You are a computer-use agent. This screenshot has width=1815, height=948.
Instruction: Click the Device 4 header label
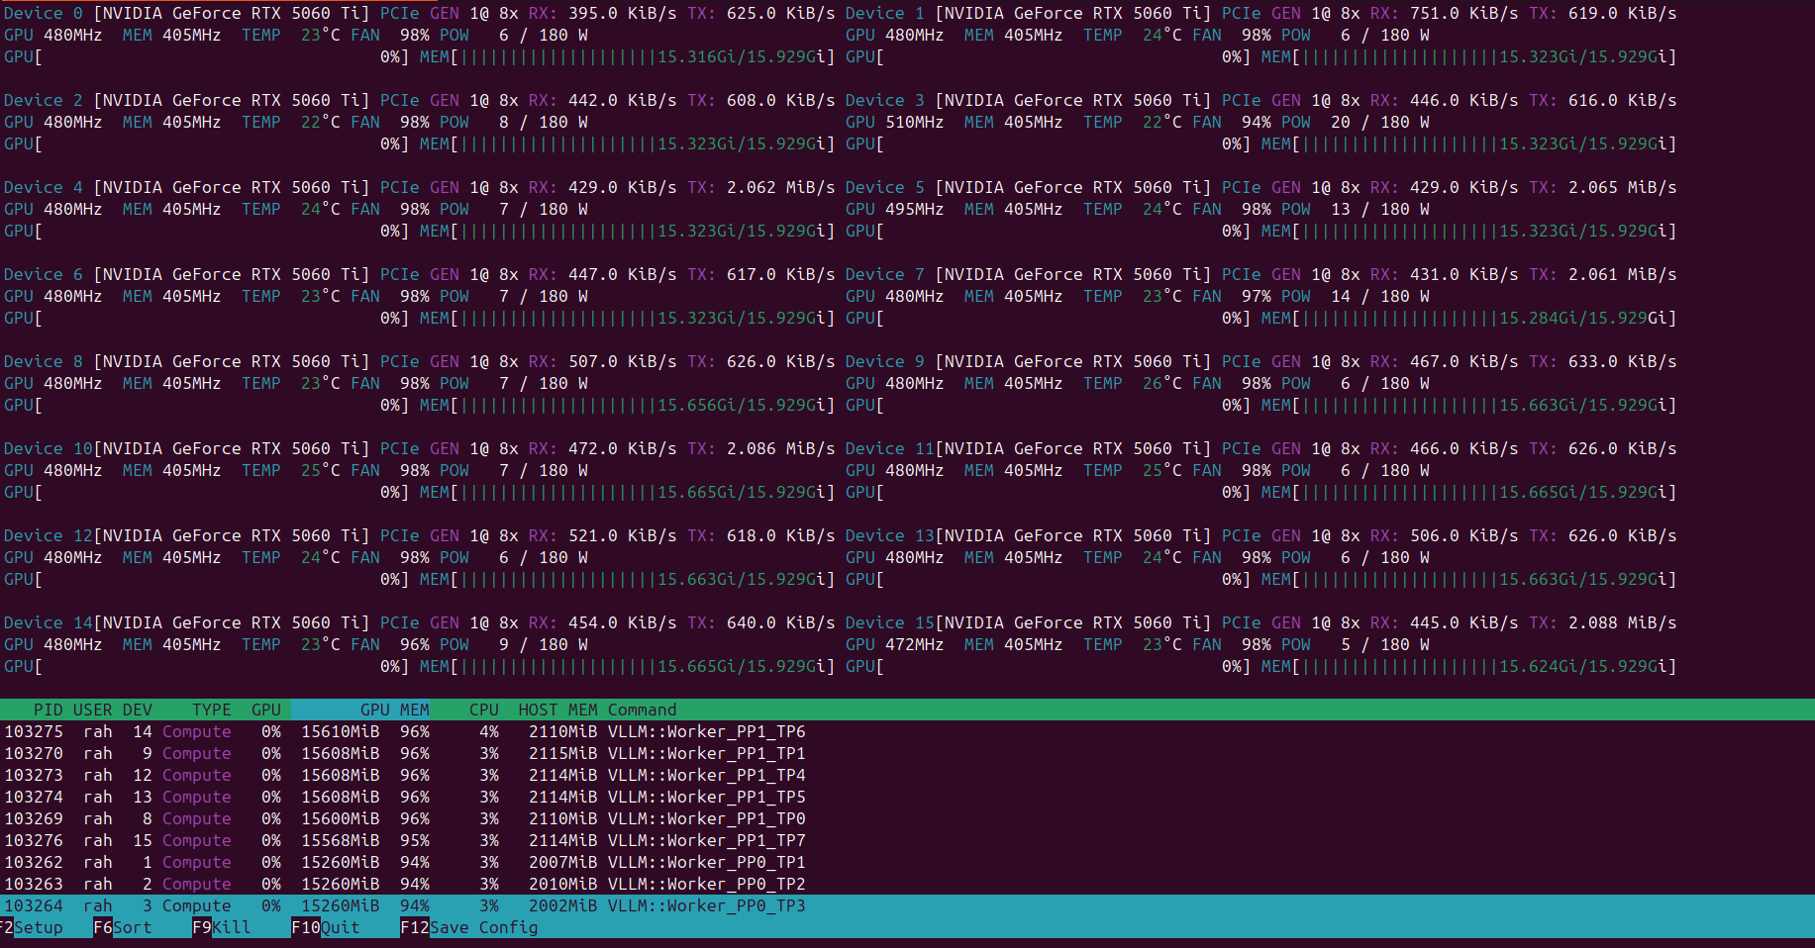click(x=44, y=187)
